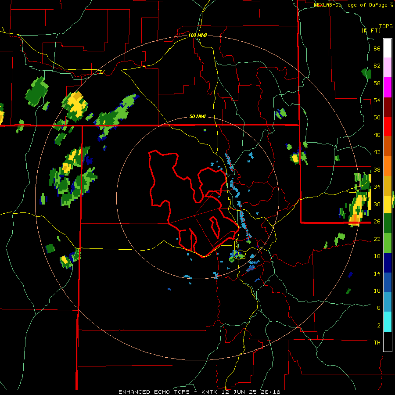Select the yellow legend swatch

point(388,205)
